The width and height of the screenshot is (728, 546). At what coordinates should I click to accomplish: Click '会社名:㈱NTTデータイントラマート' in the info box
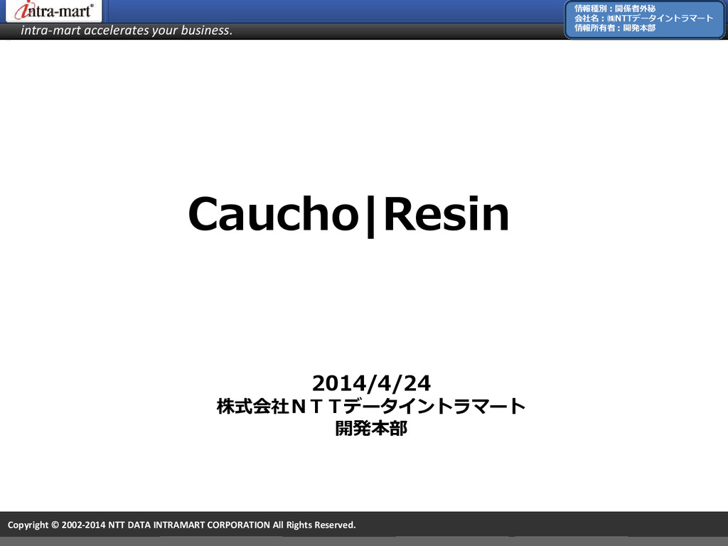(643, 18)
